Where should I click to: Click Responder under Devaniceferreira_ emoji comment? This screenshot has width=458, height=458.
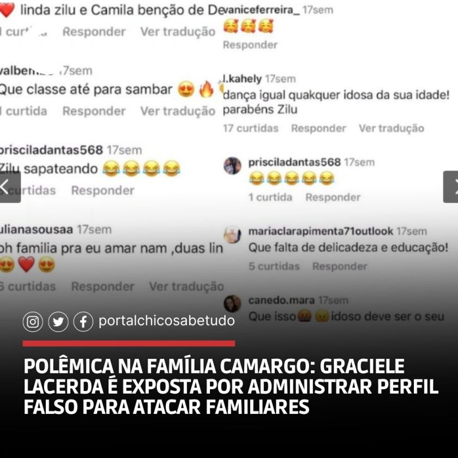click(250, 45)
